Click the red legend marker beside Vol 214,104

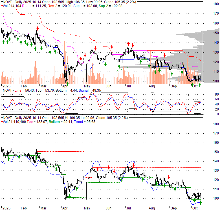click(2, 6)
